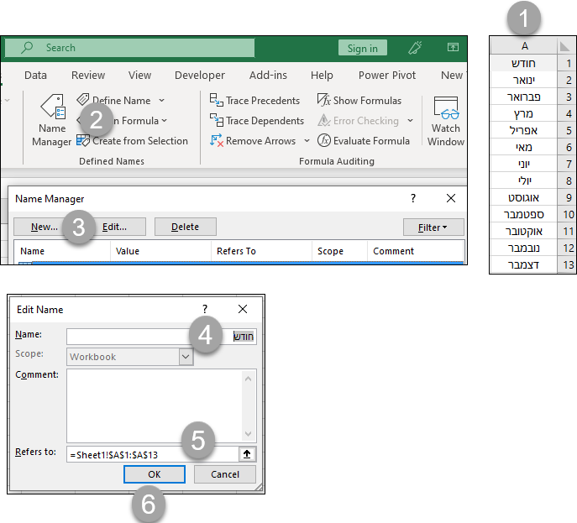This screenshot has height=523, width=577.
Task: Expand the Remove Arrows dropdown arrow
Action: (307, 141)
